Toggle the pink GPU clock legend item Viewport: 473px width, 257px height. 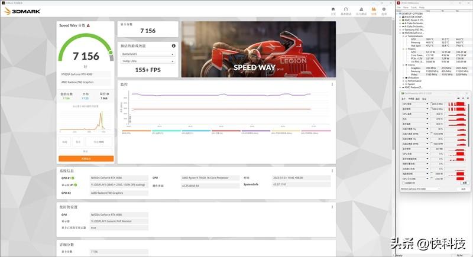click(x=316, y=132)
